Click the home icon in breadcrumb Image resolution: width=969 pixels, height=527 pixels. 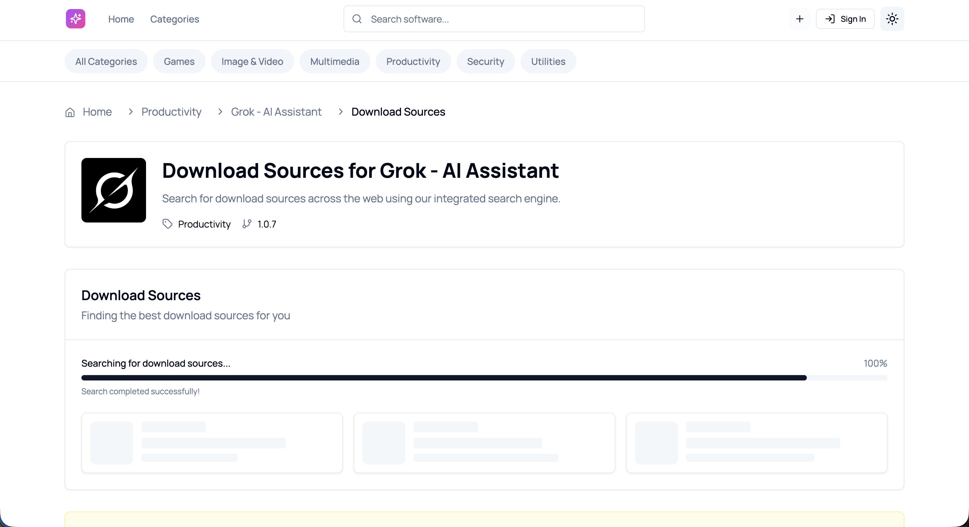click(x=70, y=112)
